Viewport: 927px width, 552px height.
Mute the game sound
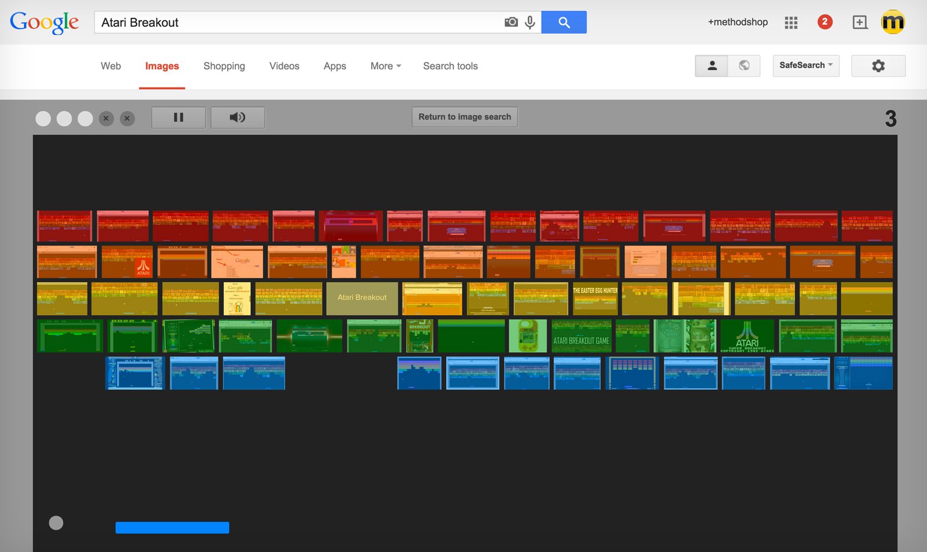[238, 118]
